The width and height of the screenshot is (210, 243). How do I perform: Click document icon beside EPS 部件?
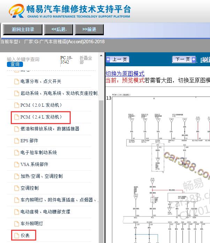[x=17, y=141]
